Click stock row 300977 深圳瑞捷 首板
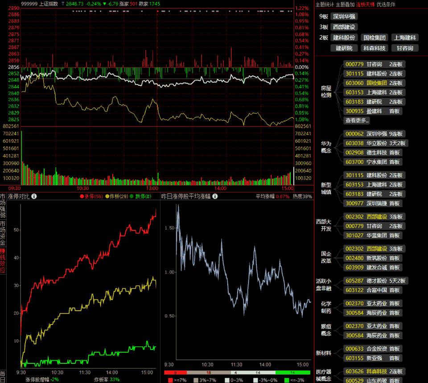 (373, 204)
